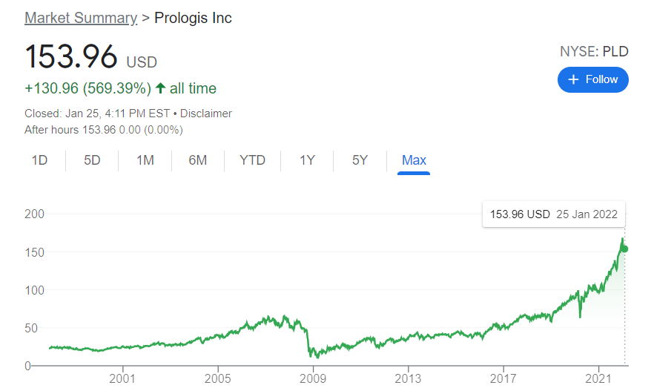Select the 1D time range tab
Viewport: 654px width, 391px height.
[39, 160]
